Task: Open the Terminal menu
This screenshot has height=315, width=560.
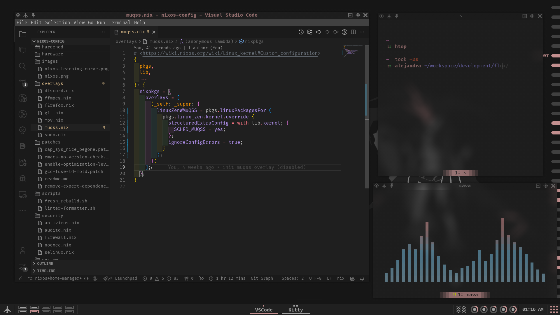Action: click(x=119, y=22)
